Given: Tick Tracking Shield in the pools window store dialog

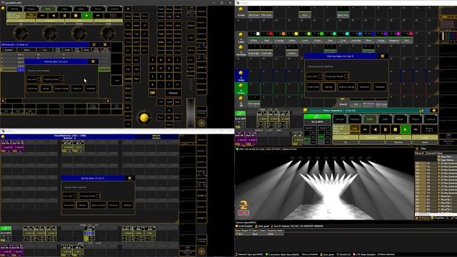Looking at the screenshot, I should click(x=346, y=76).
